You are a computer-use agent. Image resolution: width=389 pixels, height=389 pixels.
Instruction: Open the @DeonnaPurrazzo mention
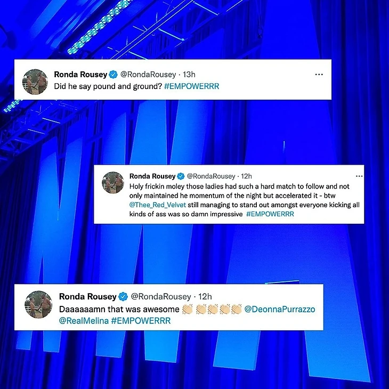pos(280,310)
